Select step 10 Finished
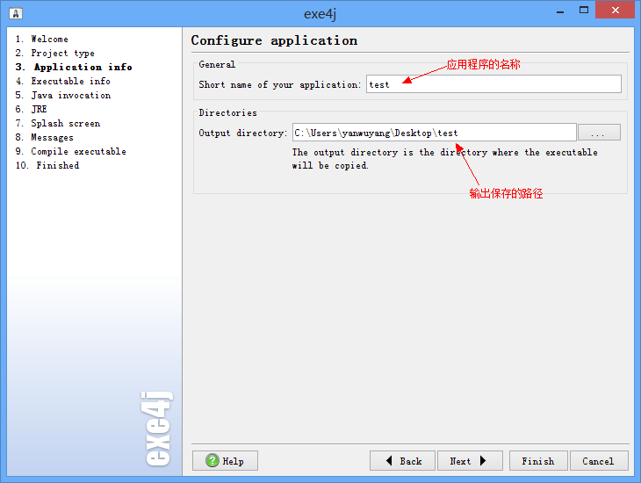Viewport: 641px width, 483px height. (x=47, y=166)
